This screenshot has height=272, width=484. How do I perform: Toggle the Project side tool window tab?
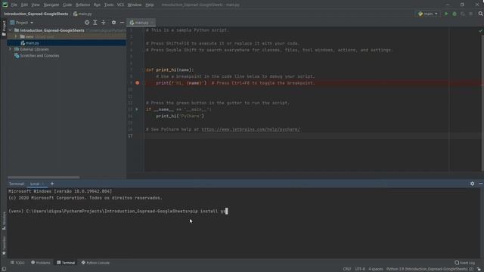(4, 28)
